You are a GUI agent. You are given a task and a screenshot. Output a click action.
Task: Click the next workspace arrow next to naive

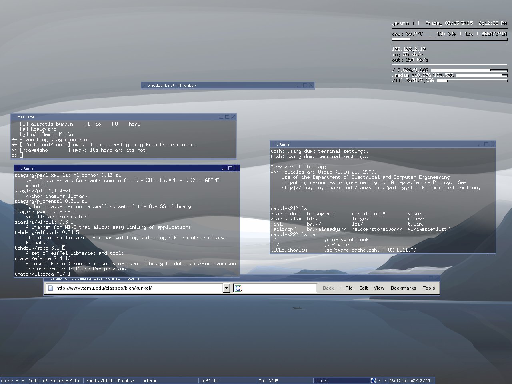point(22,380)
